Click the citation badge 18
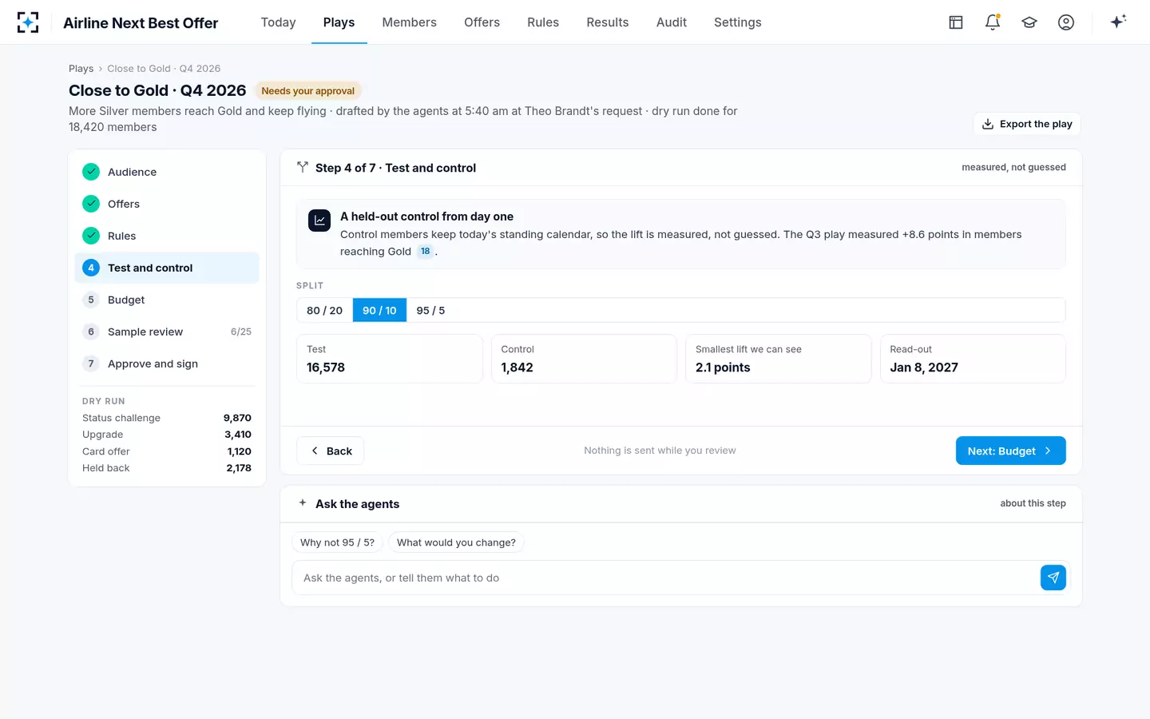Viewport: 1150px width, 719px height. 425,252
